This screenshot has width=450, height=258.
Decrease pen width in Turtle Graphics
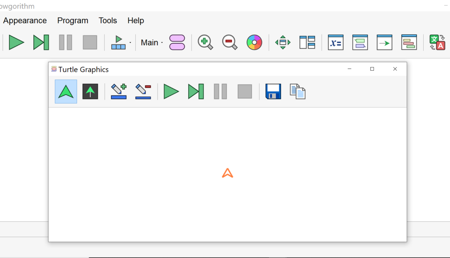coord(143,92)
